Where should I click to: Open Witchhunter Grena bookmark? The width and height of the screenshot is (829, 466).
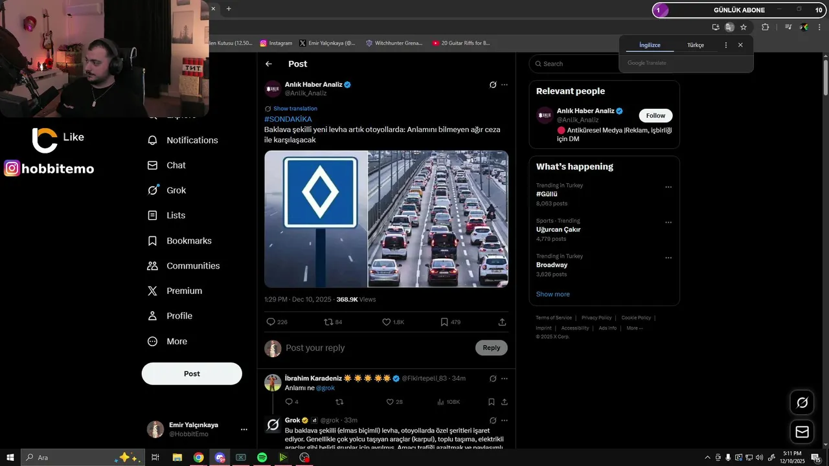[394, 43]
